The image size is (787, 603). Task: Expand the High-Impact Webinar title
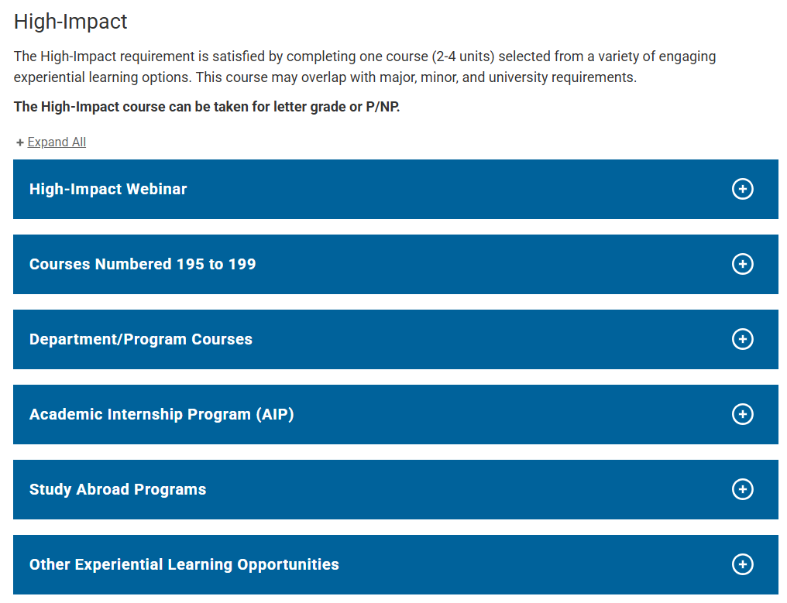tap(108, 189)
